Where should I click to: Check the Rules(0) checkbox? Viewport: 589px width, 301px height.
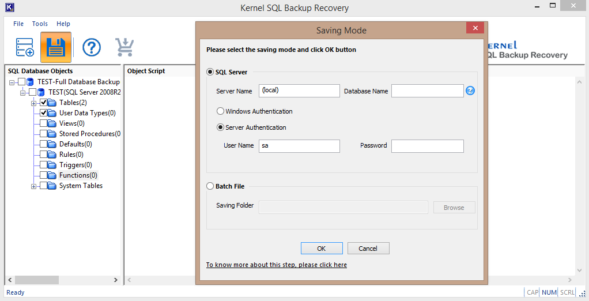point(44,155)
